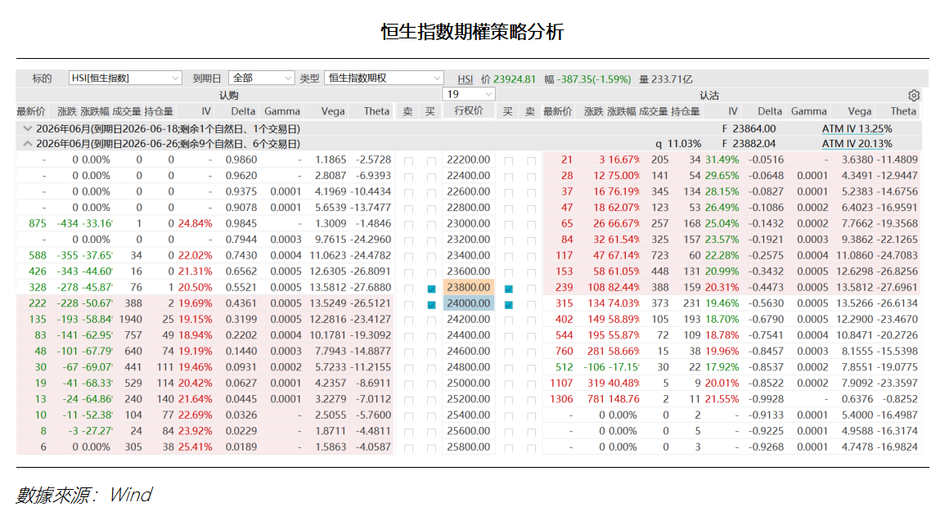Sort puts by the Vega header
949x516 pixels.
click(x=860, y=111)
